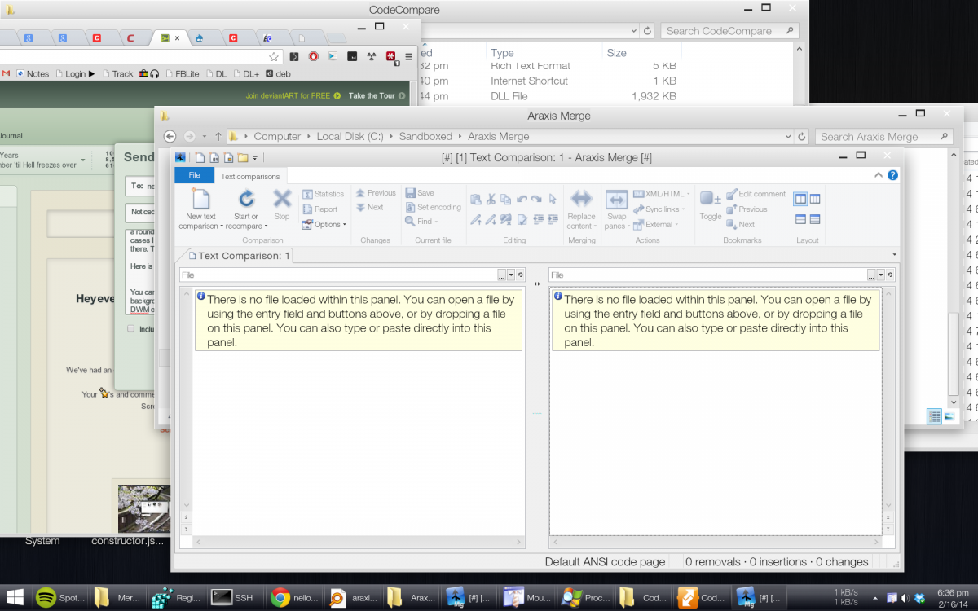Click the history icon beside left File field
This screenshot has height=611, width=978.
pos(521,275)
